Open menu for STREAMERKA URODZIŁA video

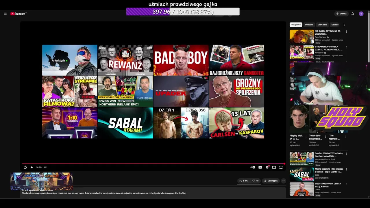point(347,47)
